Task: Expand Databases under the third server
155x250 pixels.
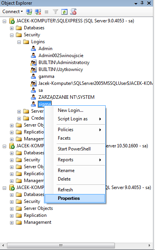Action: [x=12, y=195]
